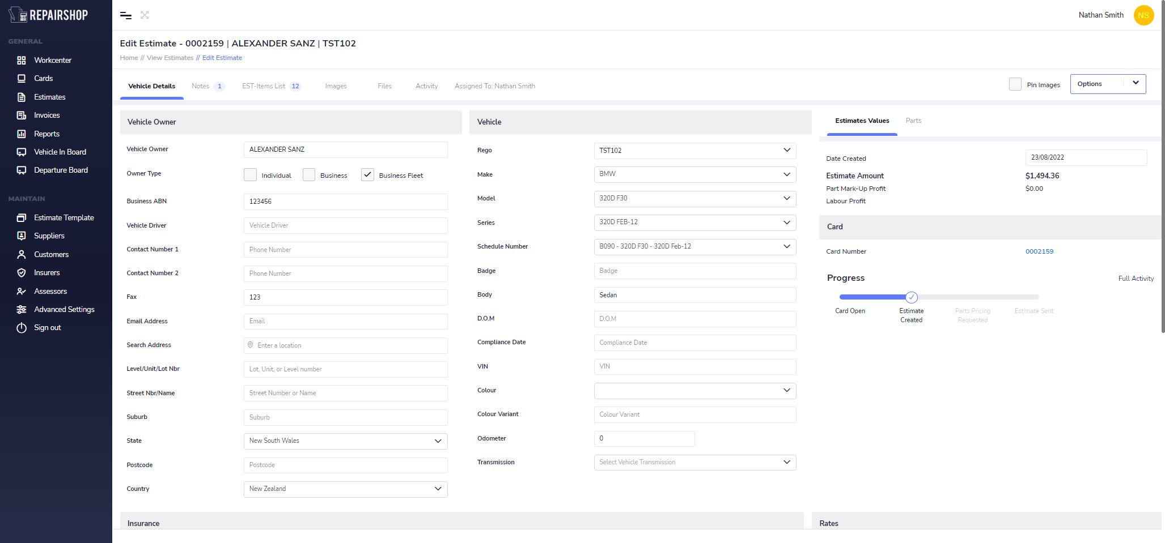
Task: Click Assigned To: Nathan Smith
Action: [x=494, y=86]
